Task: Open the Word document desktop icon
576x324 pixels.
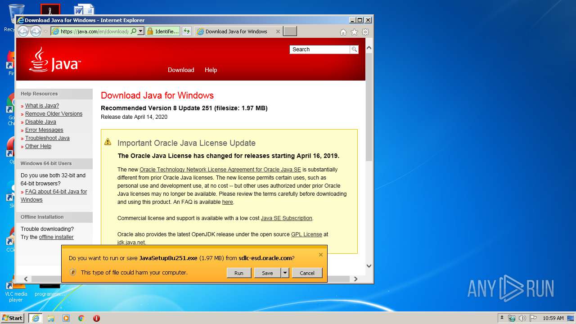Action: point(84,9)
